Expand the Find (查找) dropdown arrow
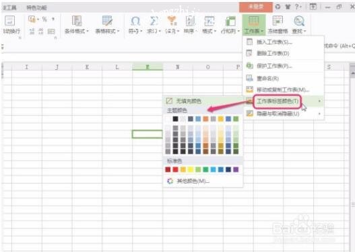355x252 pixels. 305,31
